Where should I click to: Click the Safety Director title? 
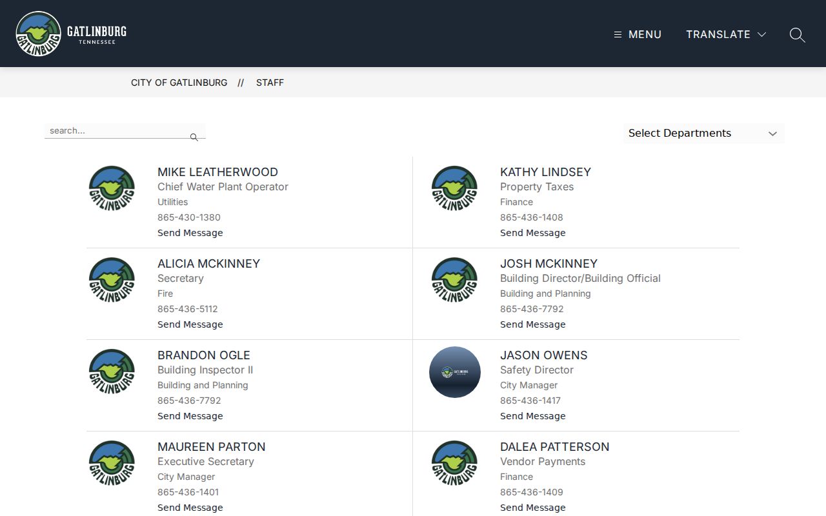tap(537, 370)
